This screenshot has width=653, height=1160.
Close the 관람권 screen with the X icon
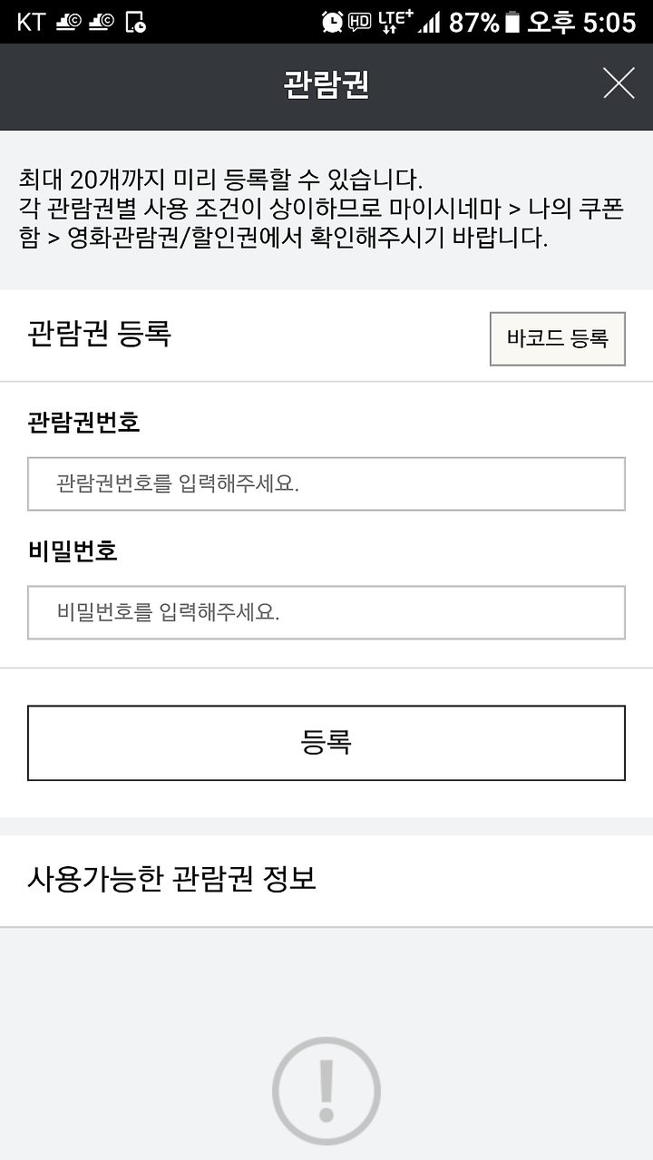[x=619, y=83]
